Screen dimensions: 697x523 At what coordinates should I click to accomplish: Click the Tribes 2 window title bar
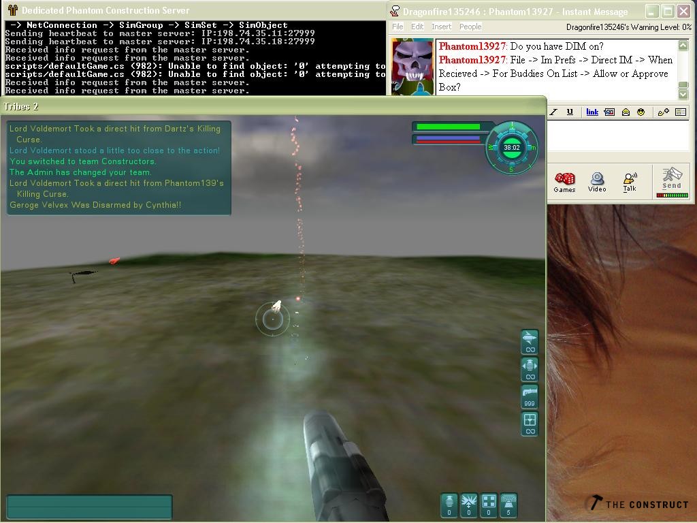273,107
